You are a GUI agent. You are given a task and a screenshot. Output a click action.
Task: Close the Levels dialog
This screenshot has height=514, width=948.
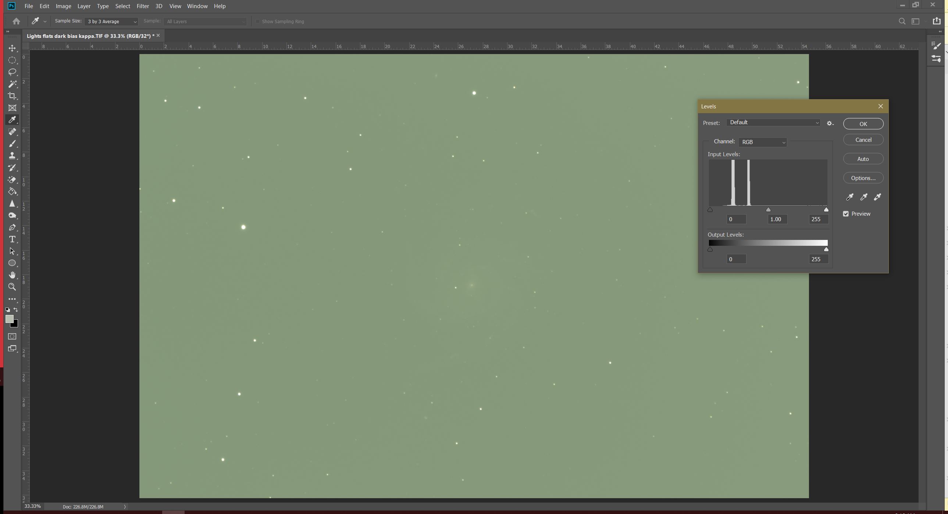click(881, 106)
